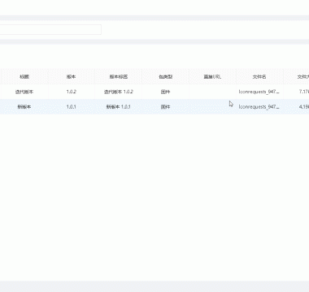The width and height of the screenshot is (309, 292).
Task: Click the search input field above the table
Action: (50, 29)
